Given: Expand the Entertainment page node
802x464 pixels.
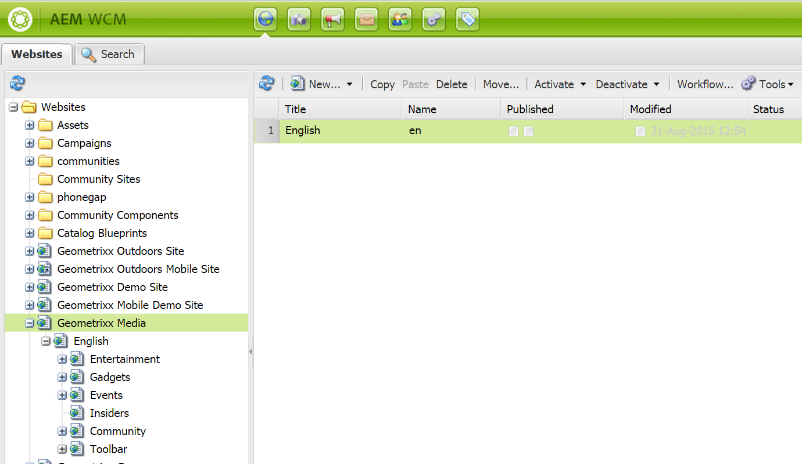Looking at the screenshot, I should [62, 359].
